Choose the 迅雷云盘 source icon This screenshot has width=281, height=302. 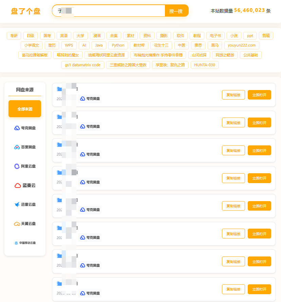(24, 204)
